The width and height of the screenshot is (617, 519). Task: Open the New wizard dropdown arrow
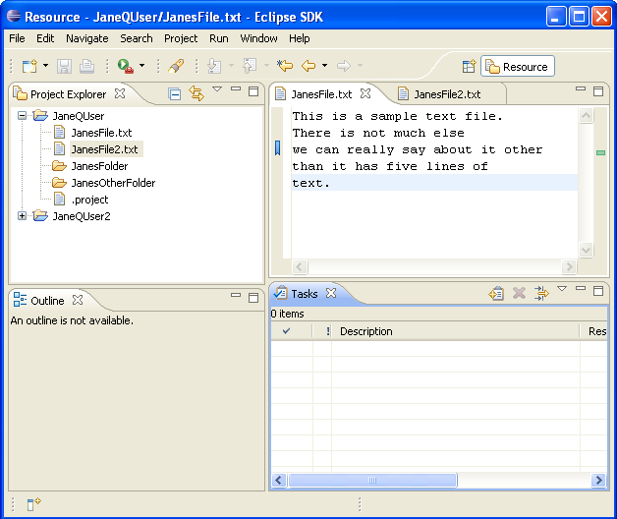[45, 66]
